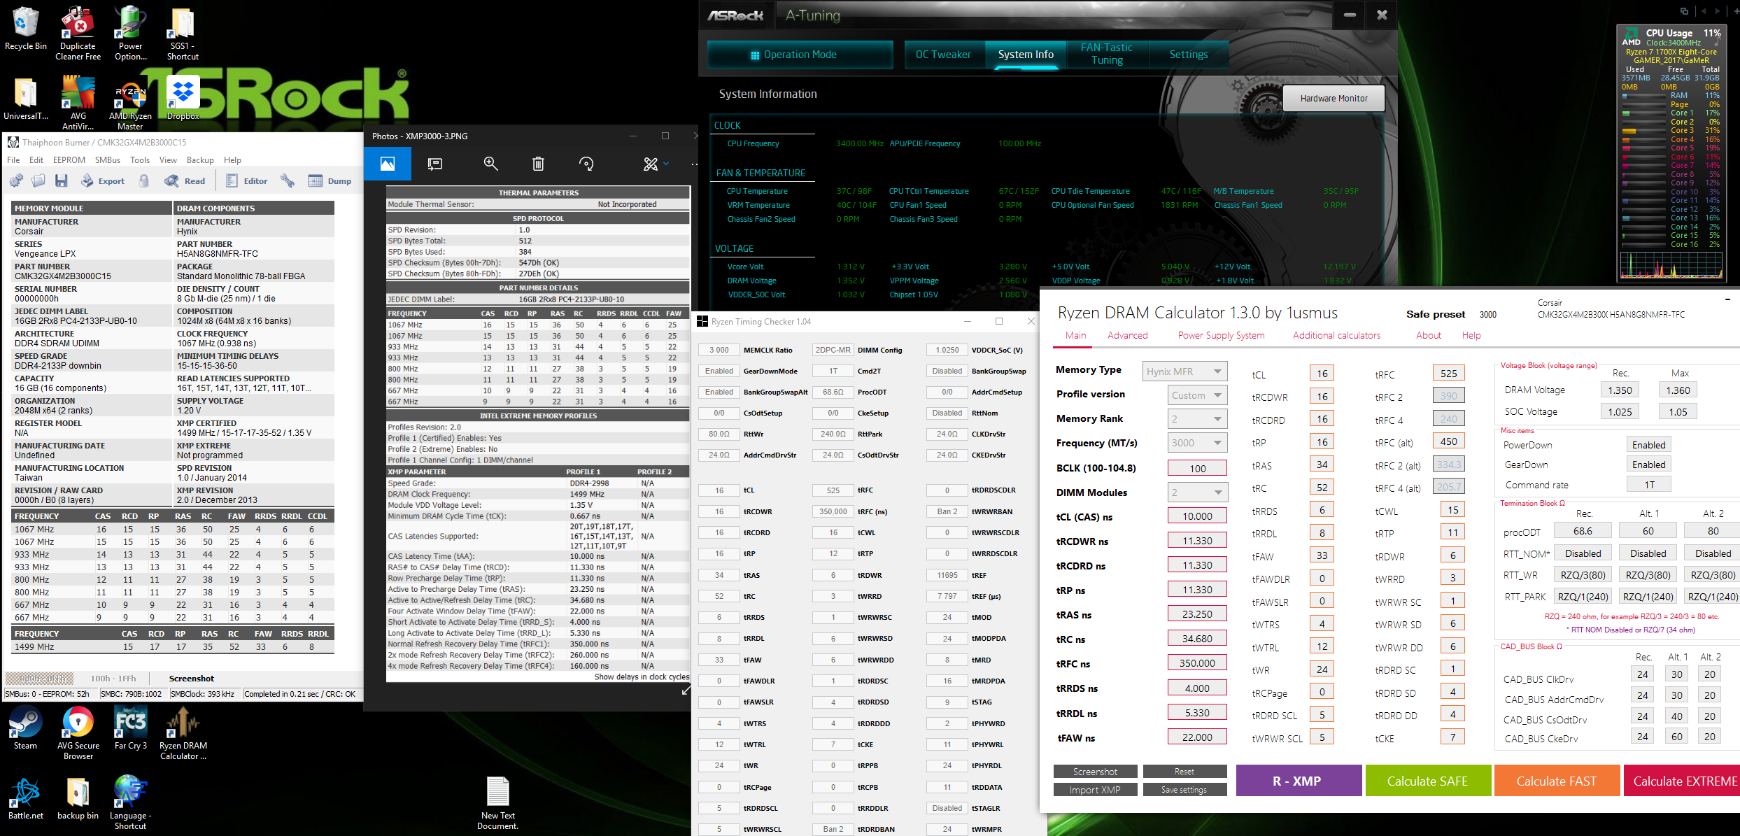Click the open folder icon in Thaiphoon Burner
Viewport: 1740px width, 836px height.
tap(38, 181)
